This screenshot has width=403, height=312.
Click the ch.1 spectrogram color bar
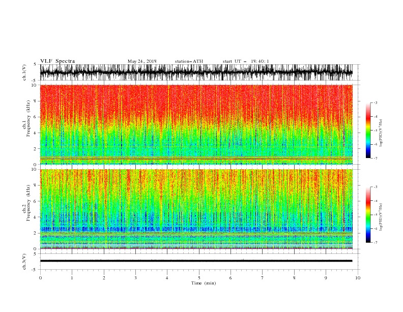pos(368,131)
